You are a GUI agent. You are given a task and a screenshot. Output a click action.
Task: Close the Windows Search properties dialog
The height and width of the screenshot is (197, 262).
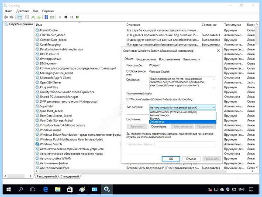point(219,50)
